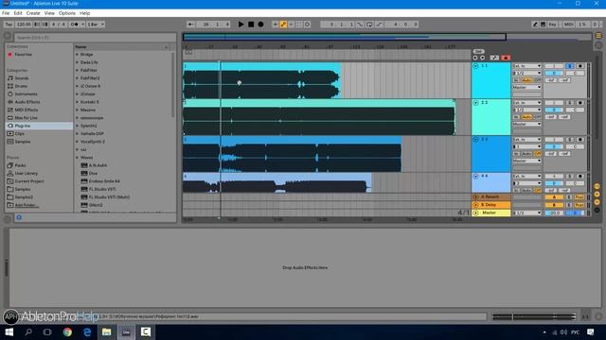
Task: Select the Clips category
Action: pyautogui.click(x=19, y=134)
